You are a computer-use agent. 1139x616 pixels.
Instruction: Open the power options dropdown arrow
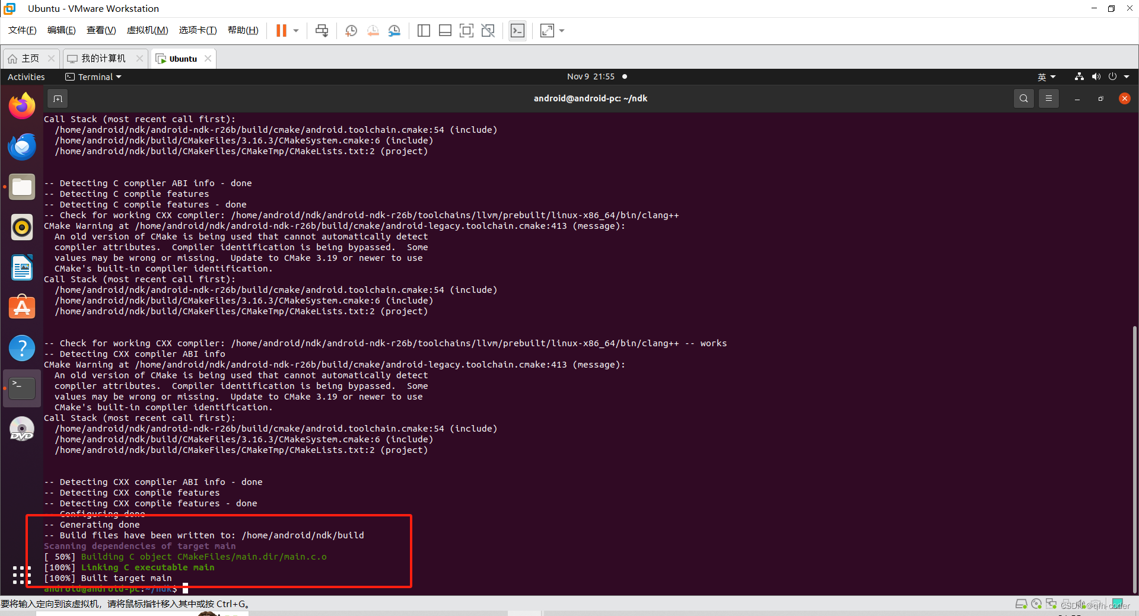coord(296,30)
